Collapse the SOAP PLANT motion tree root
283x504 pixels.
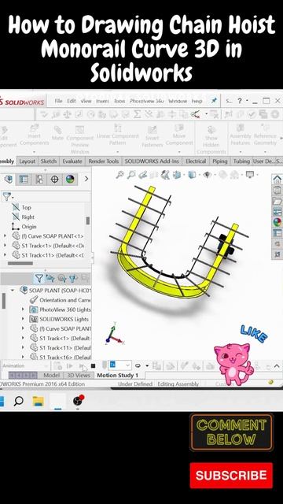click(x=13, y=291)
